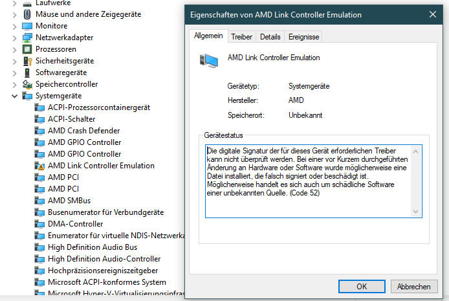This screenshot has height=301, width=449.
Task: Click the icon next to ACPI-Prozessorcontainergerät
Action: 39,107
